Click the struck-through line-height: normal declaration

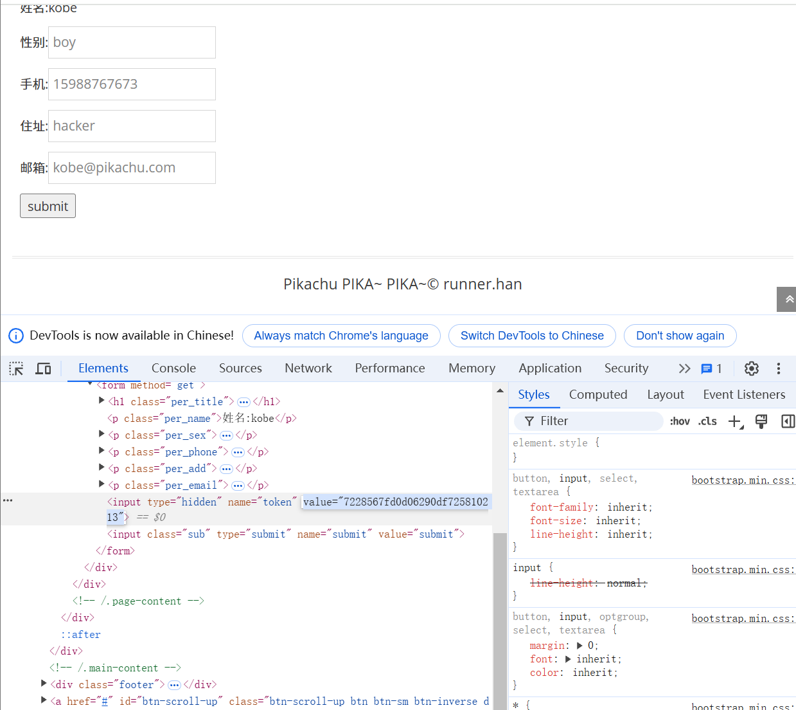click(x=588, y=583)
